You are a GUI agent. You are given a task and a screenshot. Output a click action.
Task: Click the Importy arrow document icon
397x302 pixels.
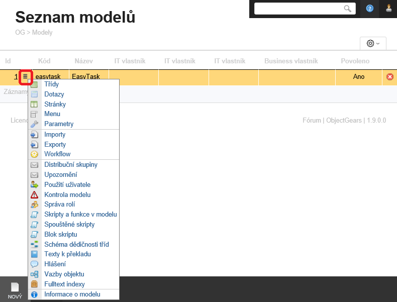click(x=34, y=135)
